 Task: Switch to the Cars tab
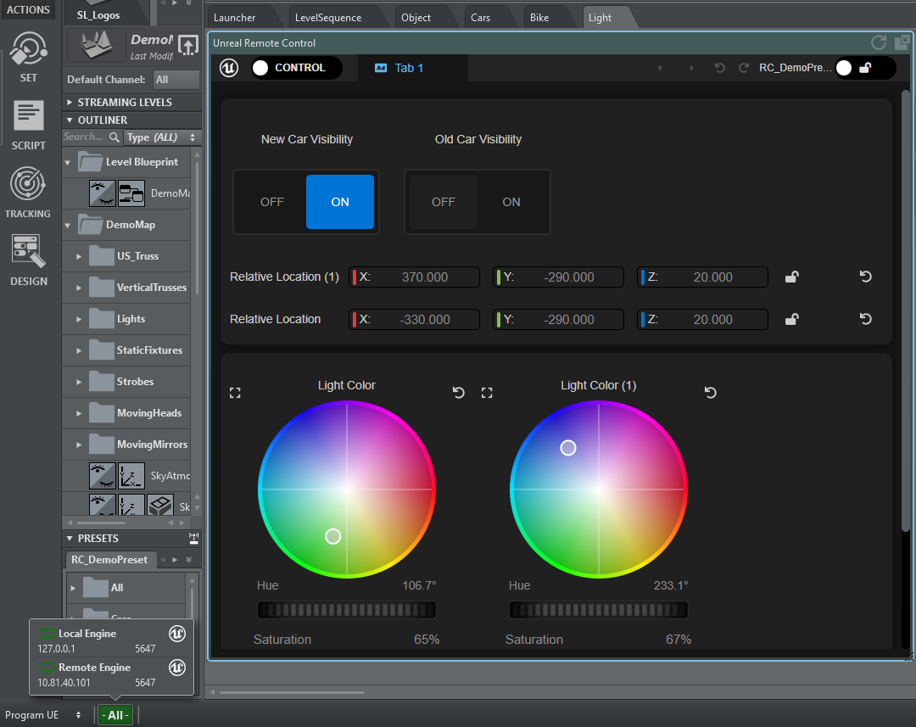(481, 18)
